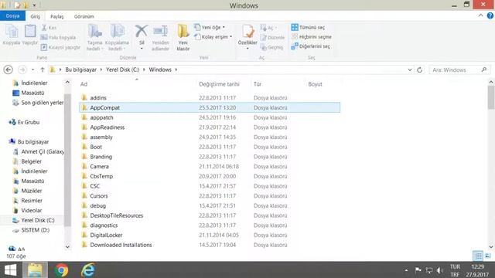Screen dimensions: 495x278
Task: Click the Ara: Windows search box
Action: [459, 70]
